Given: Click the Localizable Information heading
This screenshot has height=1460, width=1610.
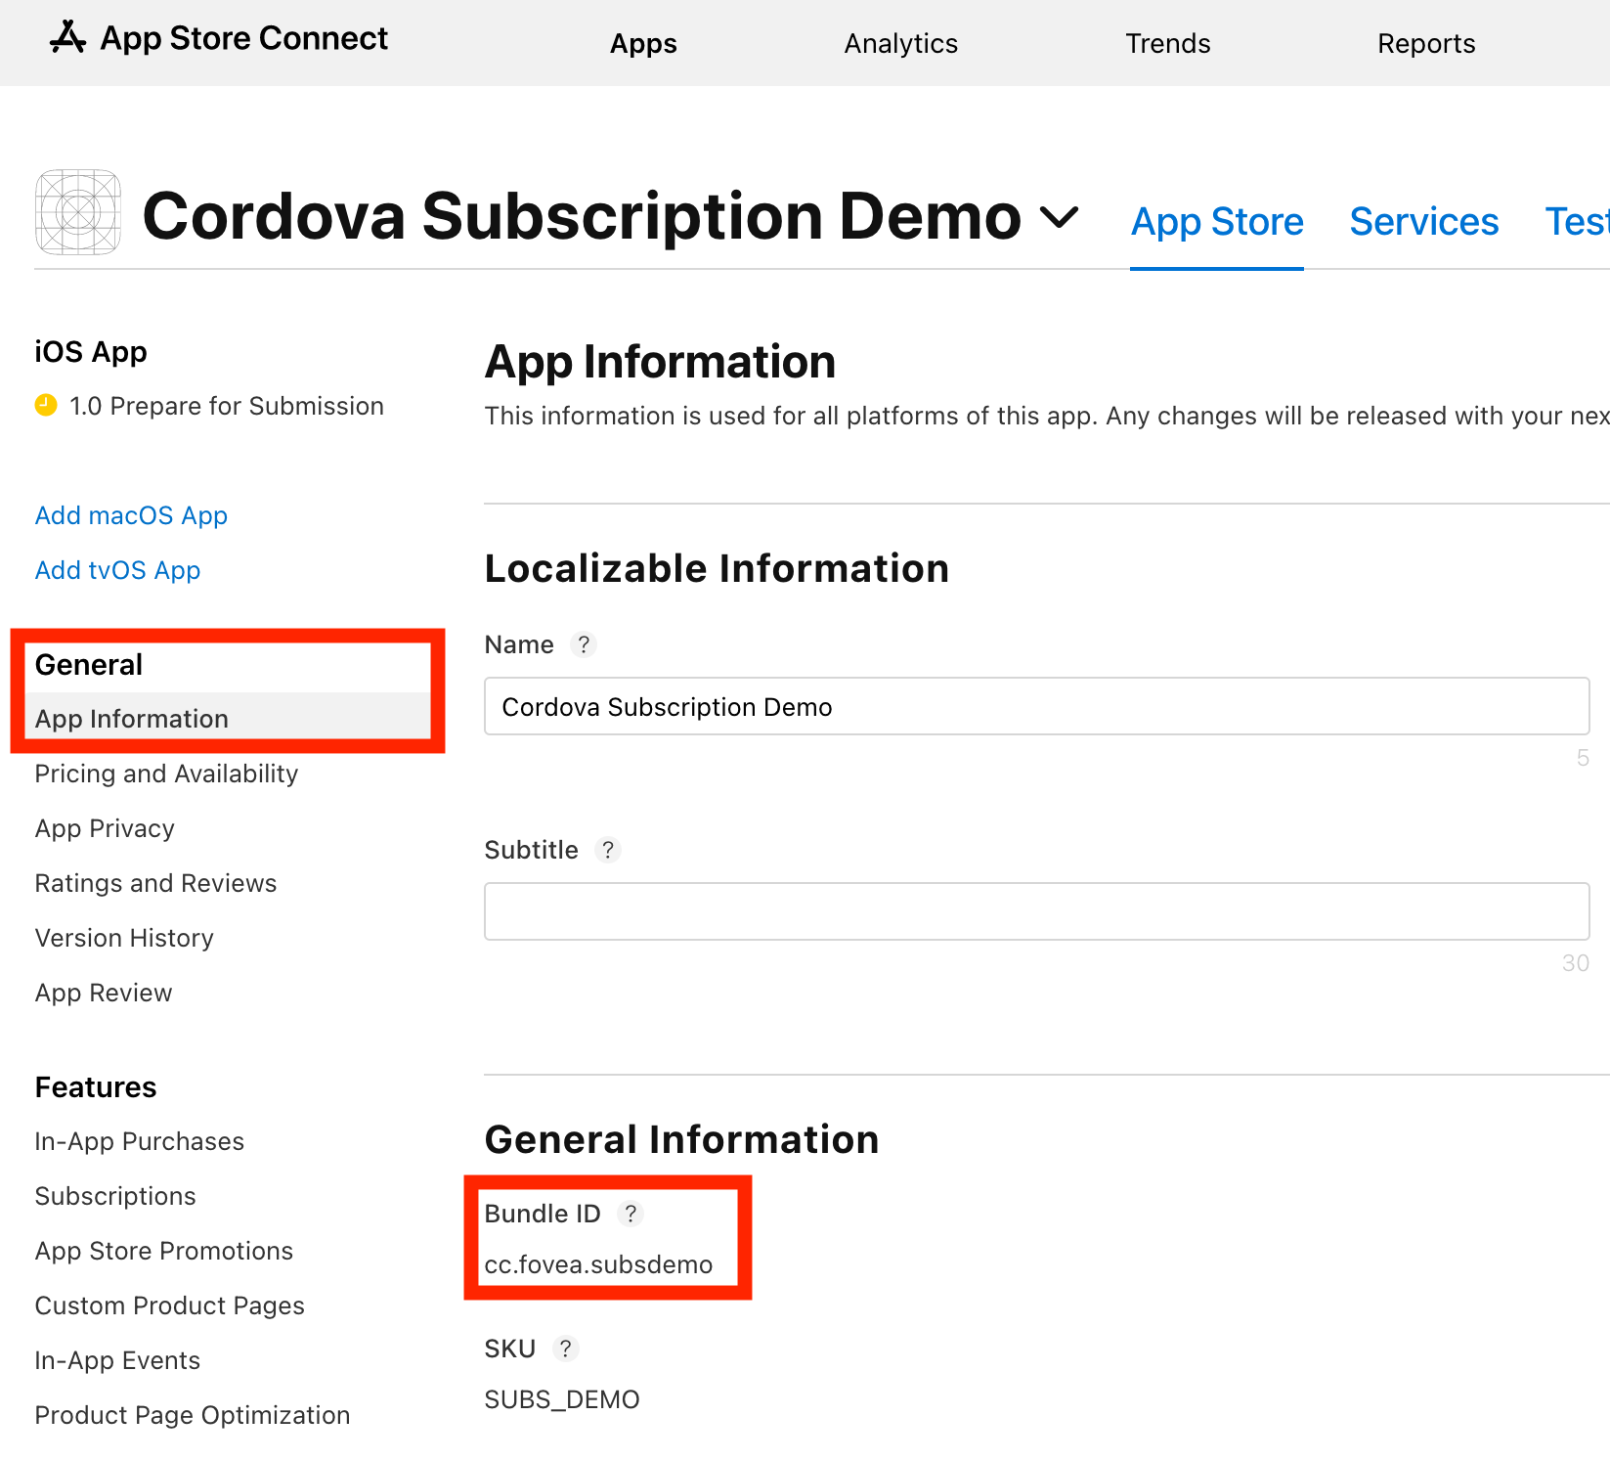Looking at the screenshot, I should point(717,569).
